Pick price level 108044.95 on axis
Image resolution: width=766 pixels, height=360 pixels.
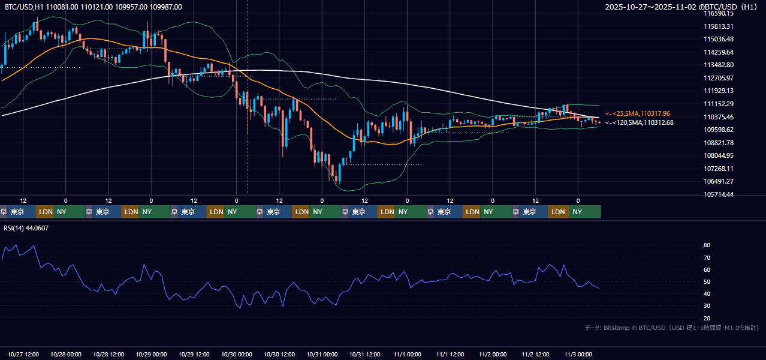(x=718, y=155)
